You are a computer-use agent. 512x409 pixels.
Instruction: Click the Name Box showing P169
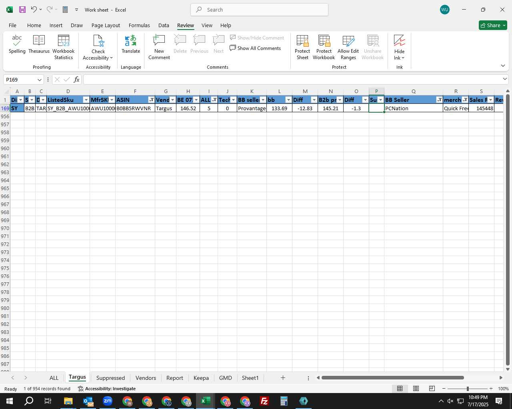[20, 79]
